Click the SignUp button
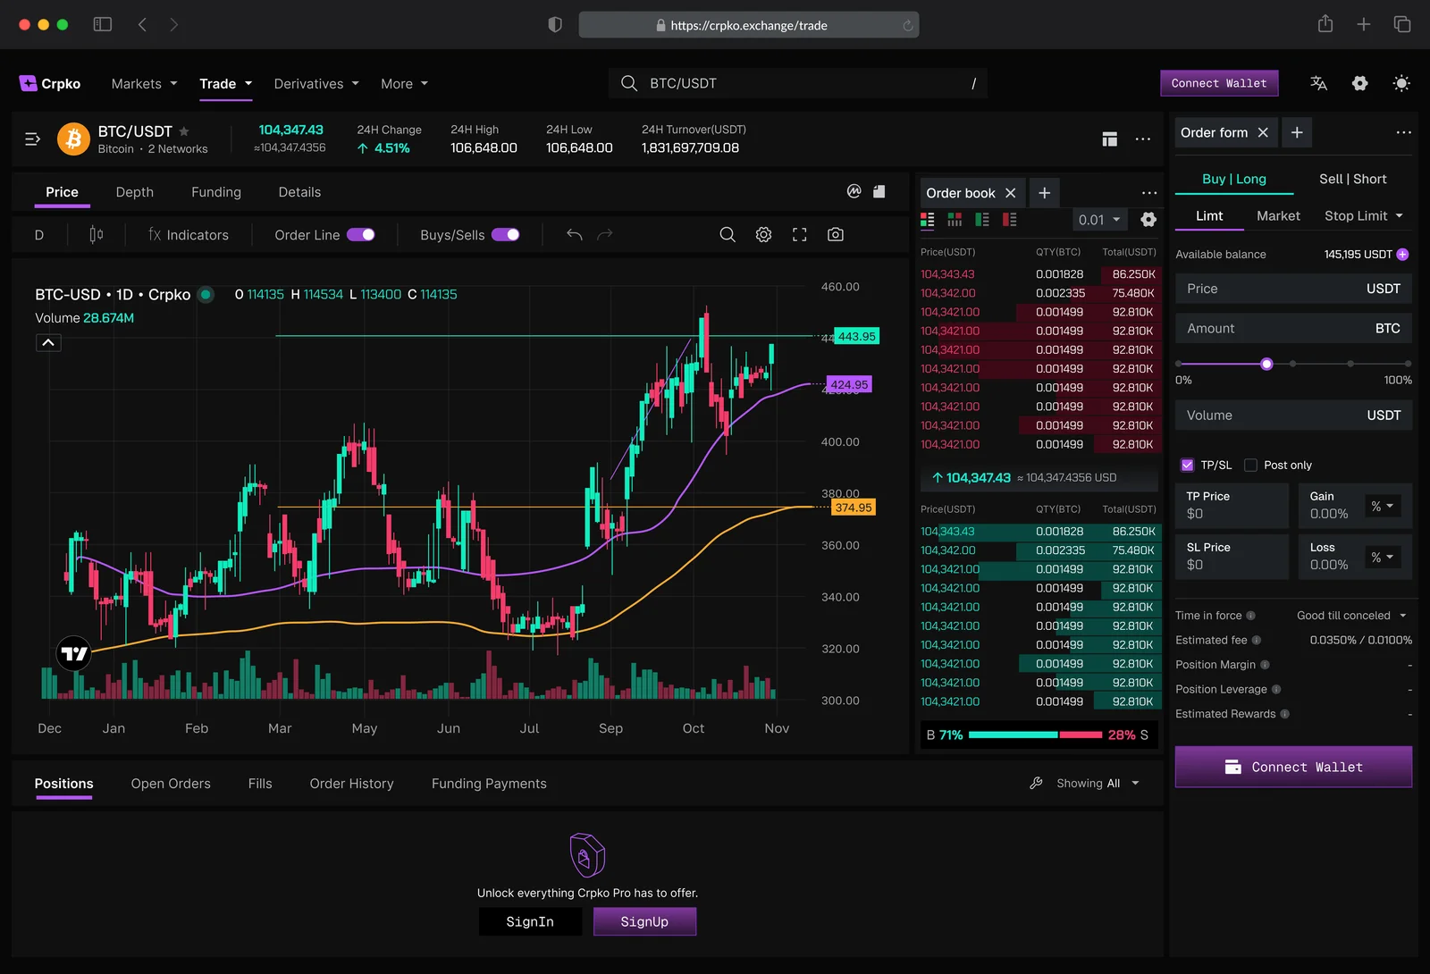 [644, 921]
